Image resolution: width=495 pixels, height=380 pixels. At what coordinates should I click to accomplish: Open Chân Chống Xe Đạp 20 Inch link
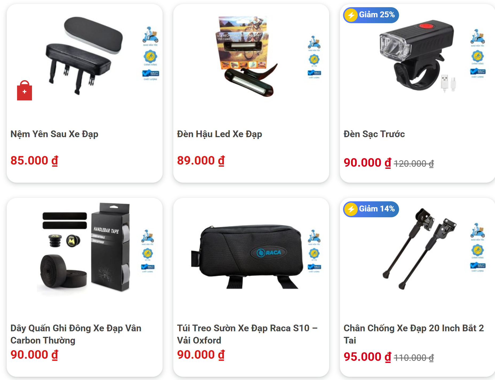point(413,334)
